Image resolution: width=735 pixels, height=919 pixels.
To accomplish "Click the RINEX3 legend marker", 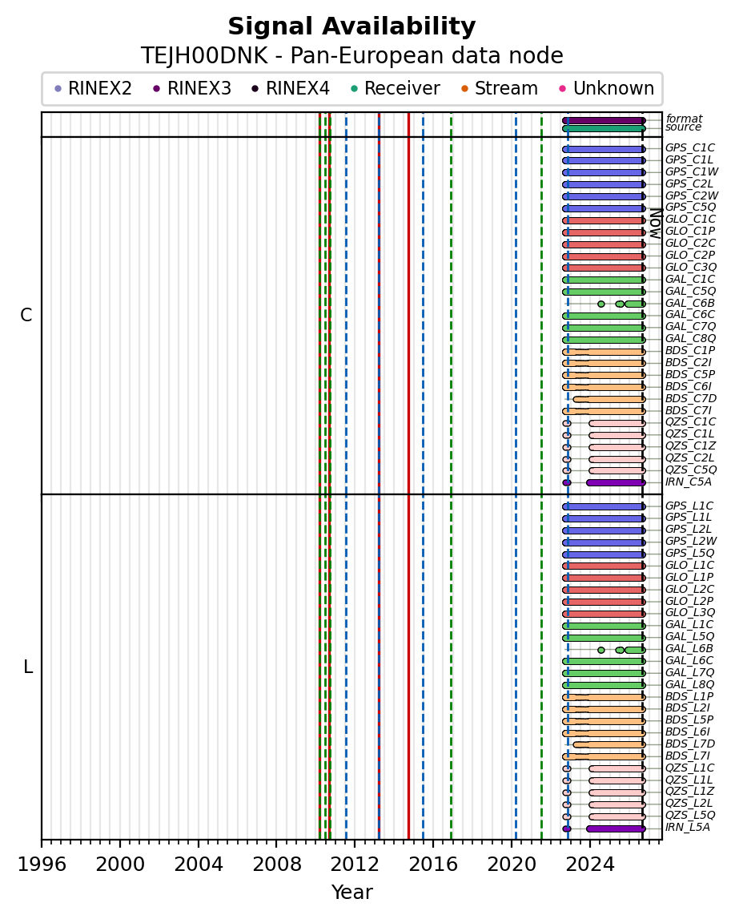I will pyautogui.click(x=156, y=89).
